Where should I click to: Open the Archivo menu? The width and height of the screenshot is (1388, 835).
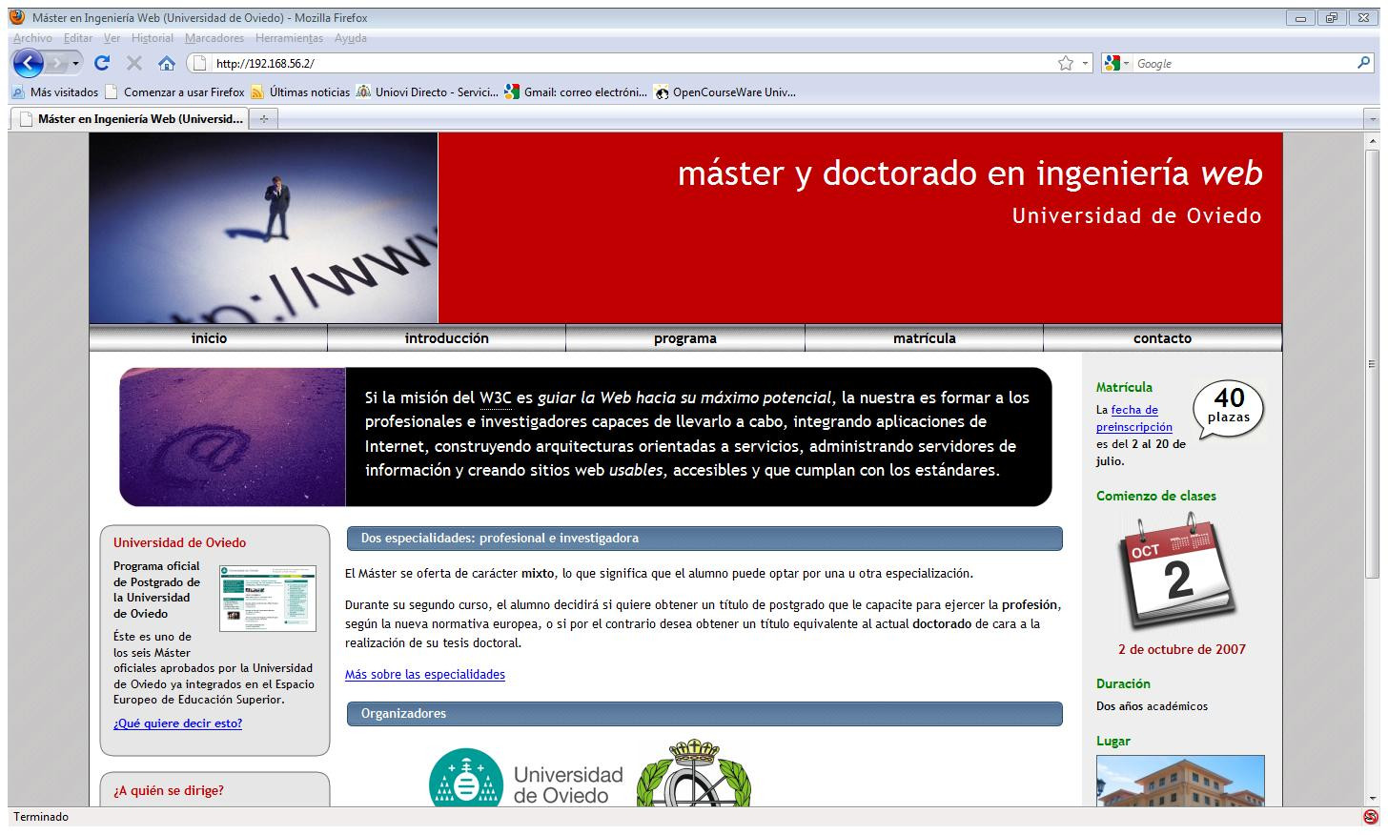(32, 38)
